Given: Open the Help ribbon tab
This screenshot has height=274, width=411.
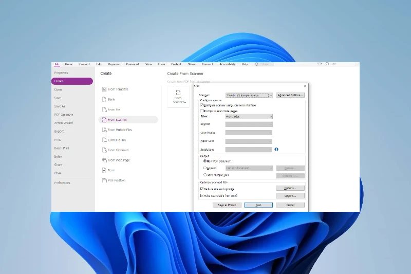Looking at the screenshot, I should point(245,64).
